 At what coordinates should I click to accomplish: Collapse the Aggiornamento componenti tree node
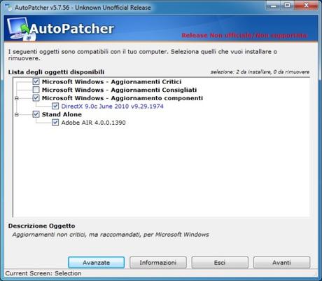(x=17, y=98)
